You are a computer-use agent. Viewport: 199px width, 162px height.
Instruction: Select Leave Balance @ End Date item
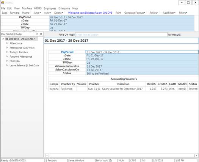click(x=24, y=66)
